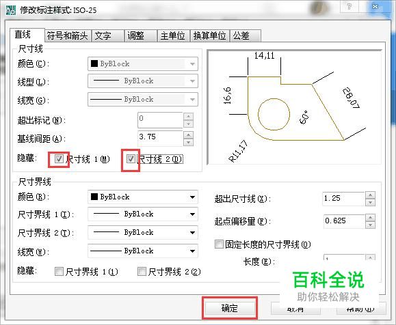Open dimension line 线宽(G) dropdown
The width and height of the screenshot is (396, 325).
143,99
